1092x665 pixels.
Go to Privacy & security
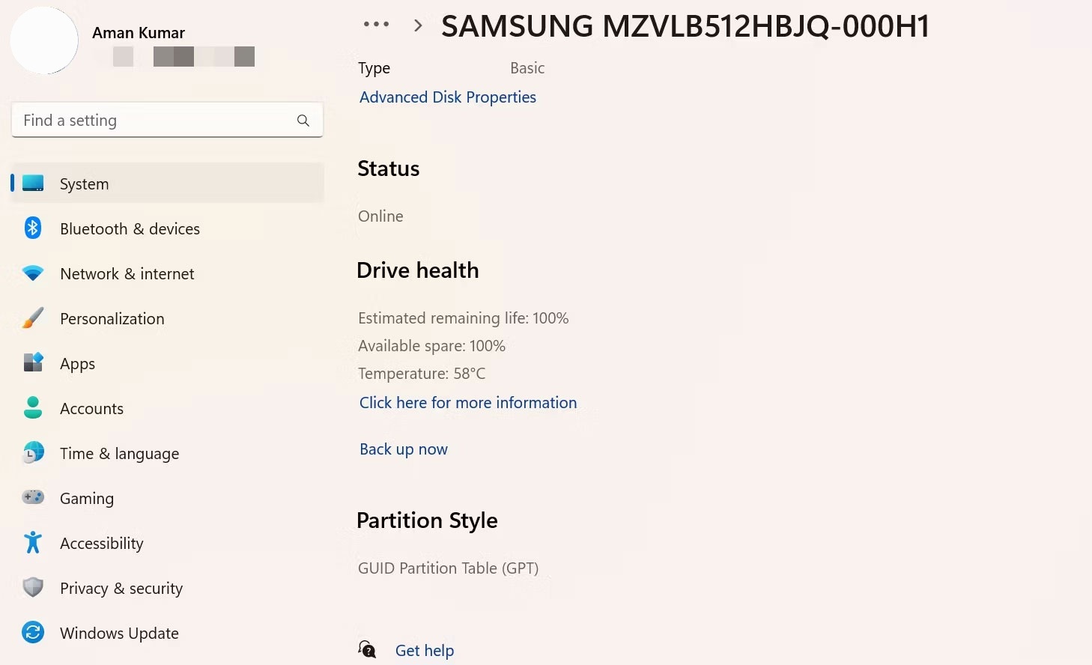point(168,588)
